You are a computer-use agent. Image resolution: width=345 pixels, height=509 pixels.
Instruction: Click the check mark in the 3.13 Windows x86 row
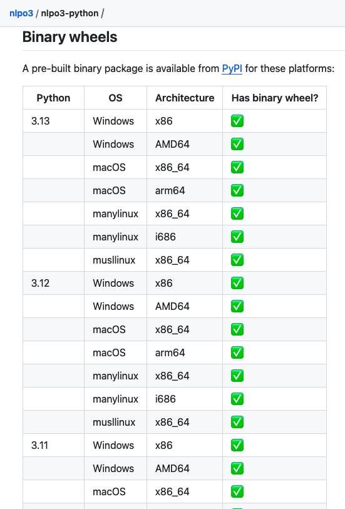click(237, 121)
